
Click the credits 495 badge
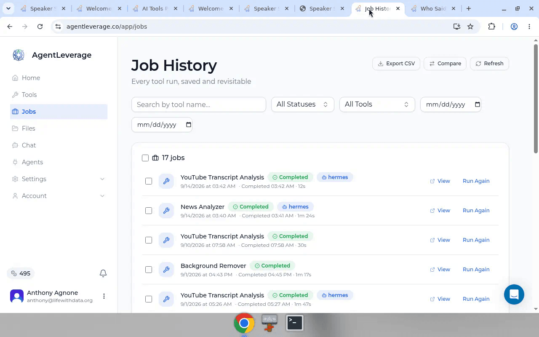click(21, 273)
